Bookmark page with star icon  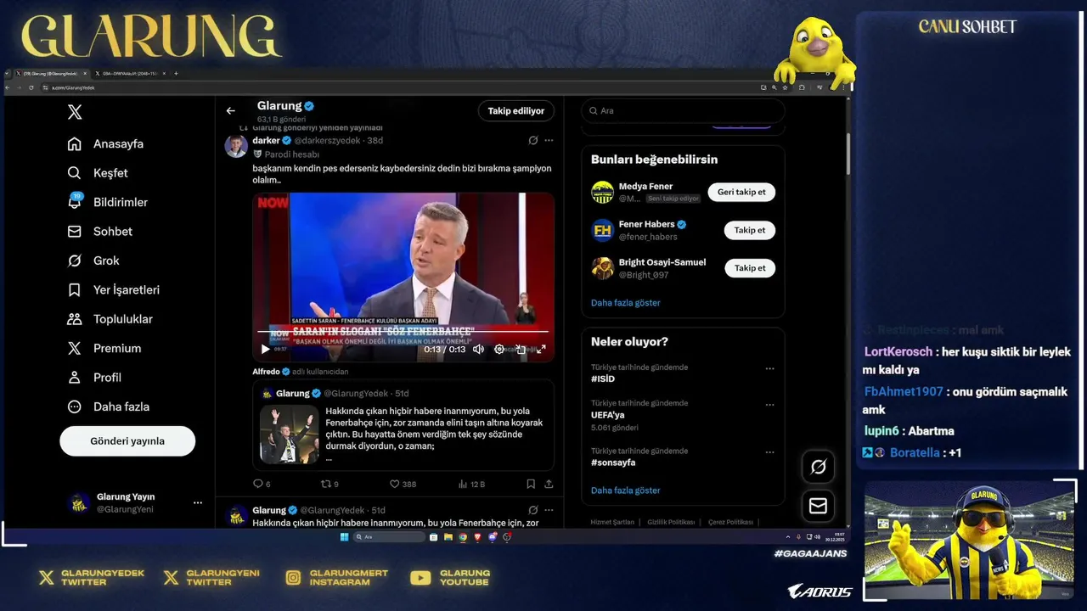(786, 87)
